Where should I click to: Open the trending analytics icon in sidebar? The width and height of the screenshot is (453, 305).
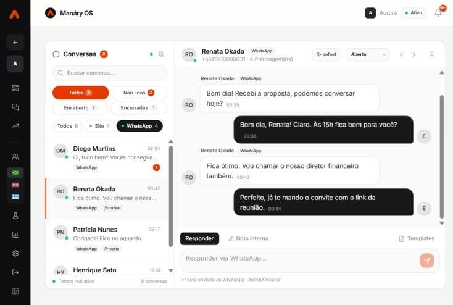pos(15,126)
